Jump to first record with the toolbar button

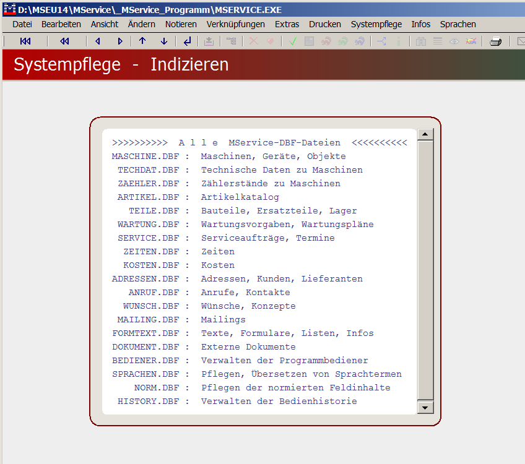click(25, 41)
